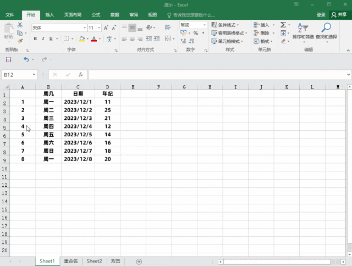Viewport: 352px width, 267px height.
Task: Click the insert function fx icon
Action: coord(80,74)
